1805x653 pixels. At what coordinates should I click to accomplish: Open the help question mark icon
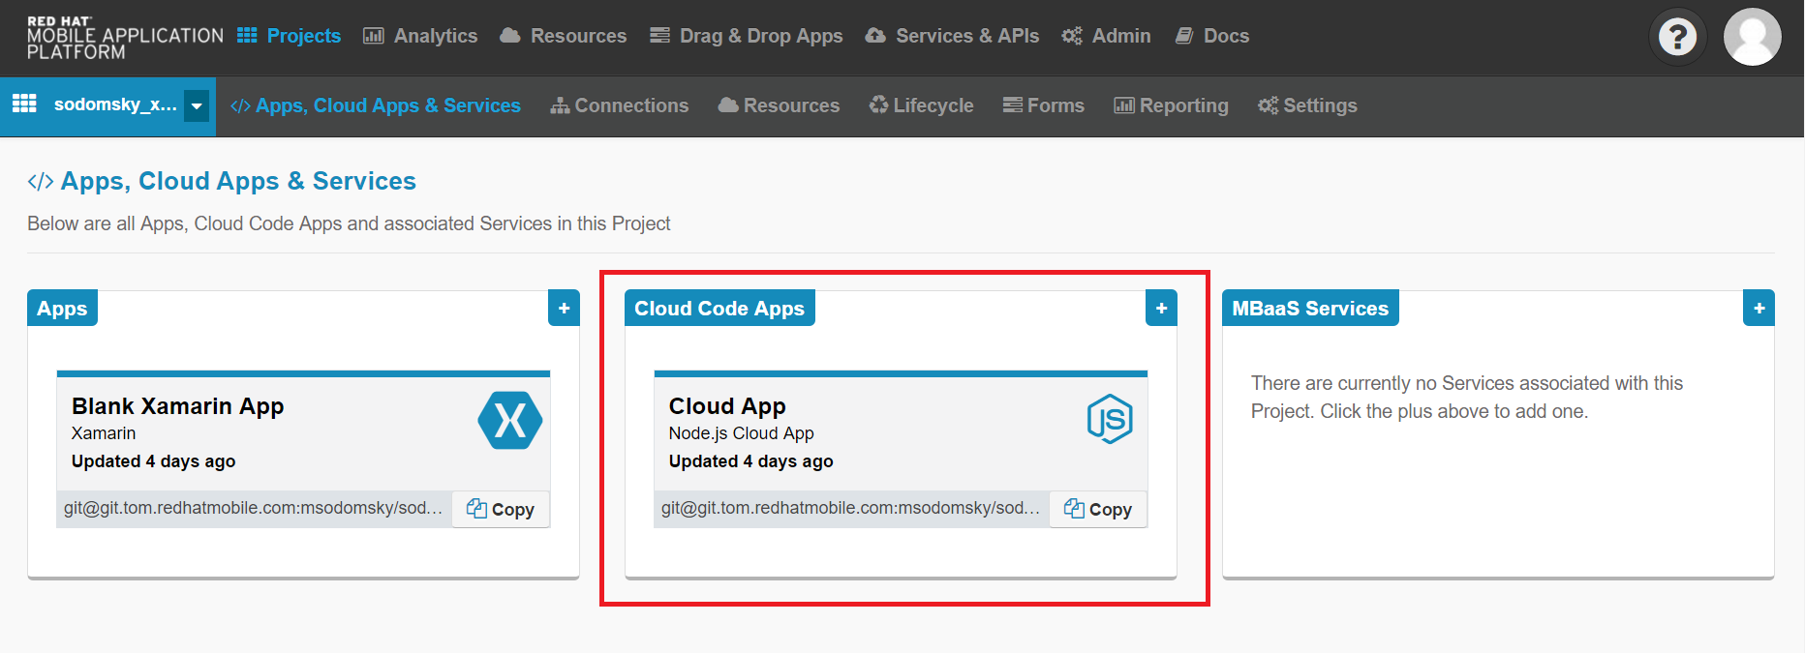[1677, 37]
